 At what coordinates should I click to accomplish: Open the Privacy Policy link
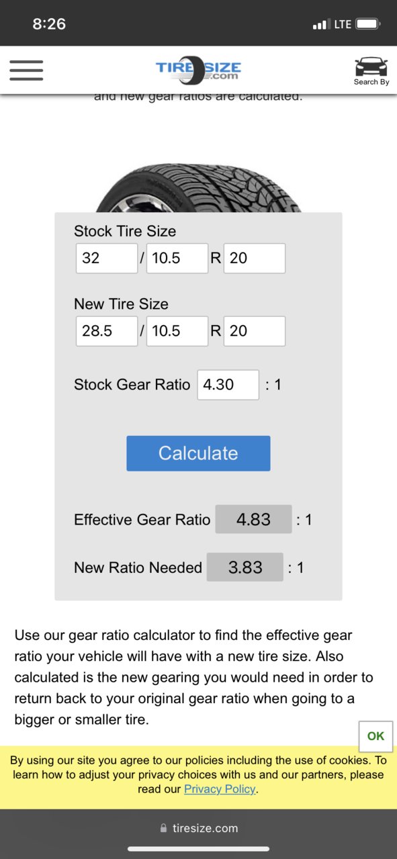[220, 789]
